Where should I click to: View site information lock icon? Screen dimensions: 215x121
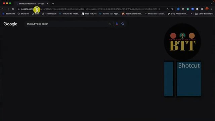(x=19, y=9)
